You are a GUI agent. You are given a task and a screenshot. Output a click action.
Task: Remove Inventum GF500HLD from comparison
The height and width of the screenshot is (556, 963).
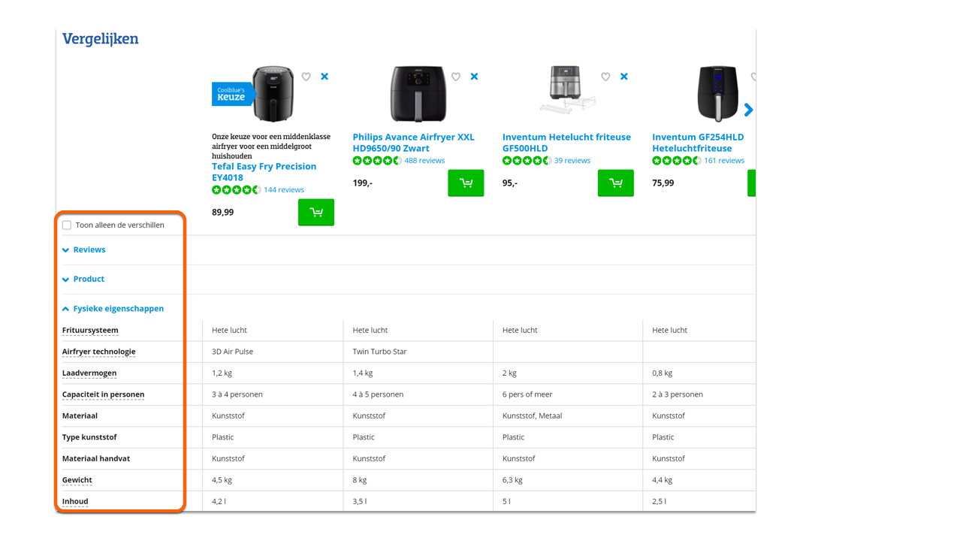(624, 77)
